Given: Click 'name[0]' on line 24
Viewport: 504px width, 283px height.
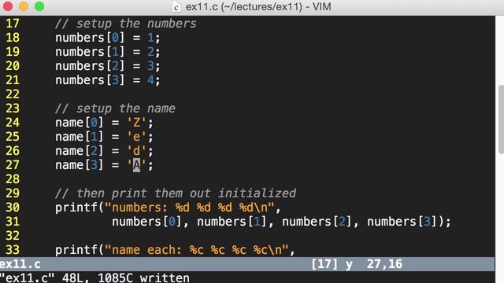Looking at the screenshot, I should [x=80, y=123].
